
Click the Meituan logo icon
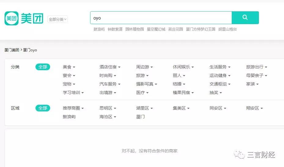(11, 18)
